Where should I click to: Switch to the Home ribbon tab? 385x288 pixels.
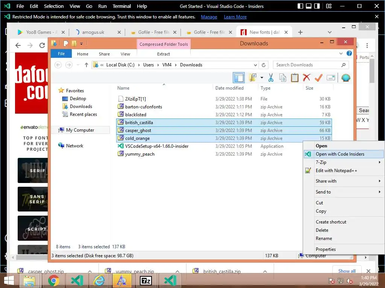pyautogui.click(x=82, y=54)
